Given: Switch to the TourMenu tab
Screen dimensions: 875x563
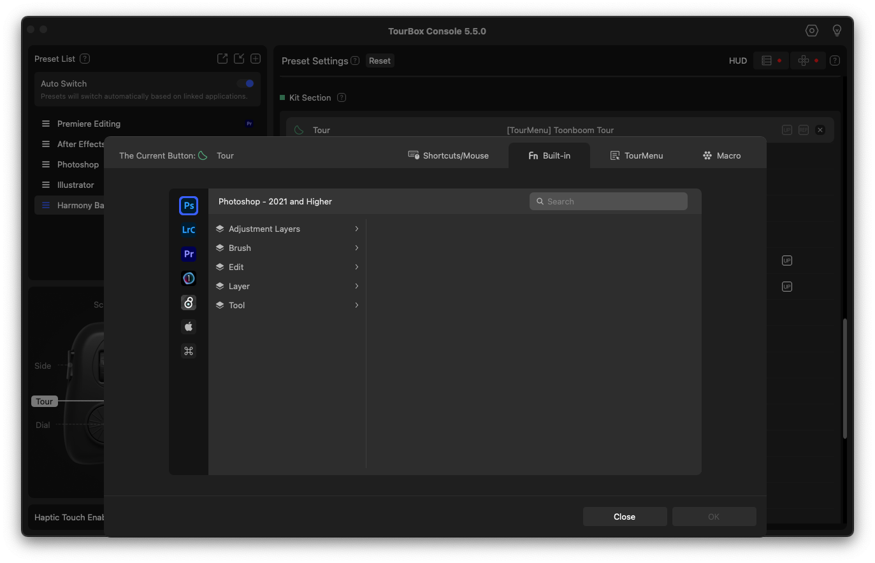Looking at the screenshot, I should tap(637, 155).
